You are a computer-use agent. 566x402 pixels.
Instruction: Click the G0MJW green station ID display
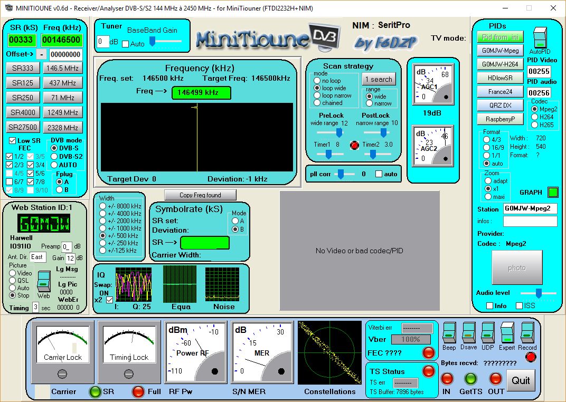point(44,224)
